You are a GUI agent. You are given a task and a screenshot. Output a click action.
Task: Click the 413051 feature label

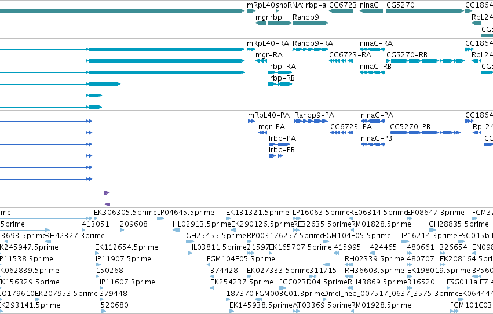(x=96, y=224)
